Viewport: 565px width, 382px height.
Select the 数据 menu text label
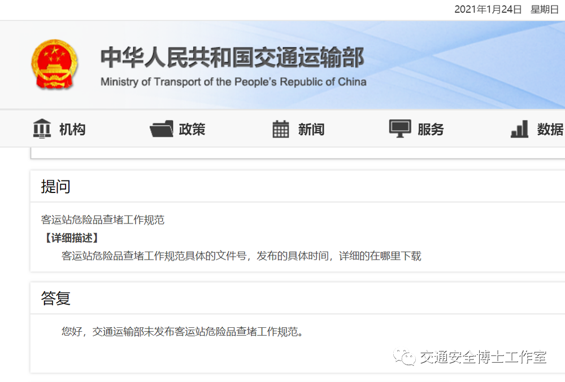550,129
